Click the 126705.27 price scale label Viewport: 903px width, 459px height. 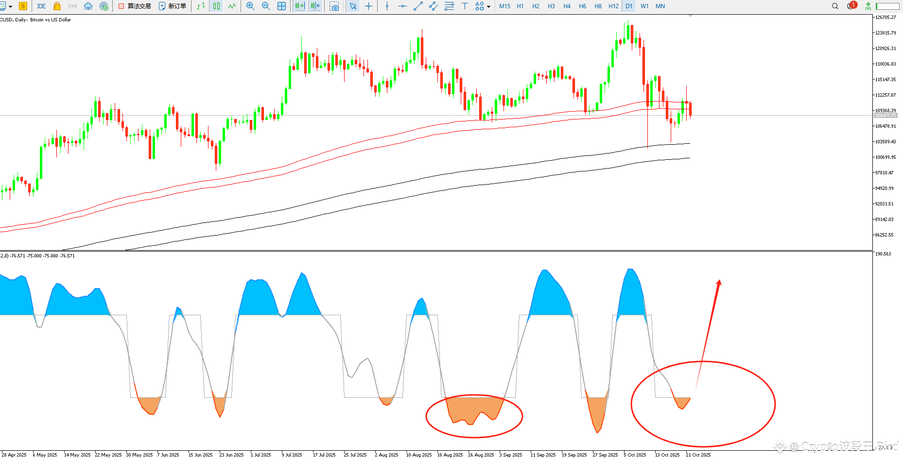(x=886, y=17)
